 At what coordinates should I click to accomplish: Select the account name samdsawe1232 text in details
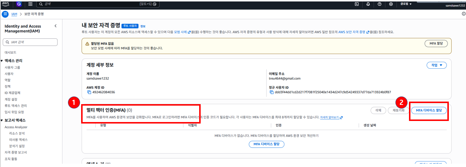pyautogui.click(x=98, y=78)
